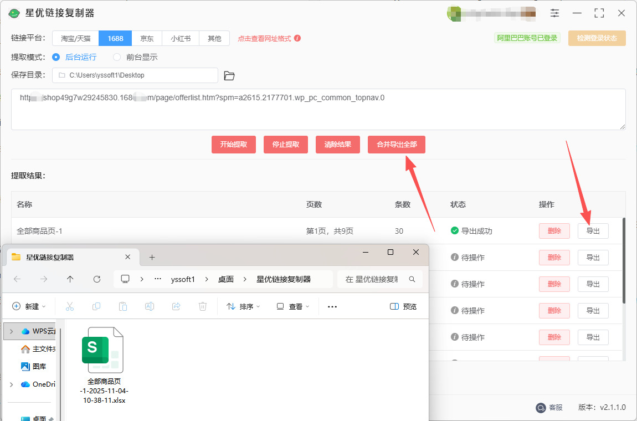Click chevron after yssoft1 in breadcrumb
The height and width of the screenshot is (421, 637).
[207, 279]
